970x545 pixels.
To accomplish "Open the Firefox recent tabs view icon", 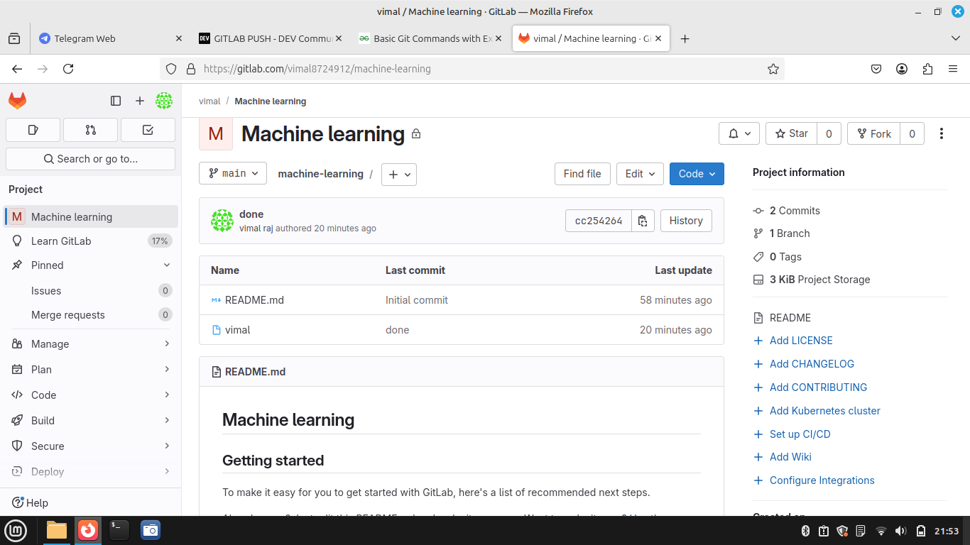I will pyautogui.click(x=14, y=39).
